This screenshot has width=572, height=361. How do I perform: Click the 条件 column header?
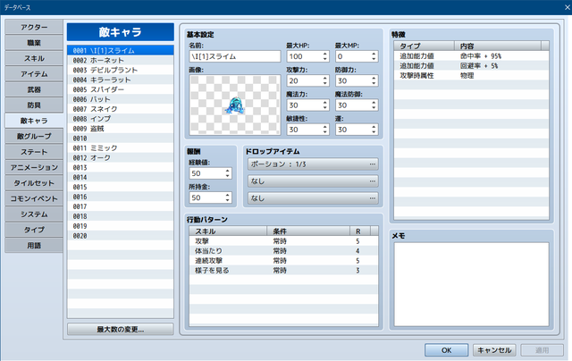coord(308,231)
